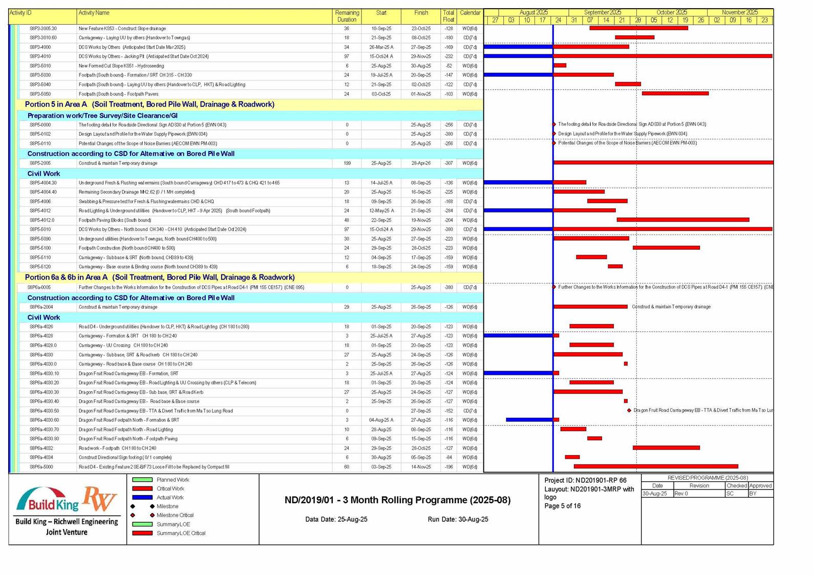Click the milestone diamond for Noise Barriers scope change

(554, 143)
